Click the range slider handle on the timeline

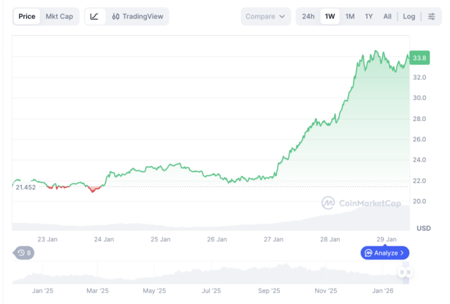click(x=405, y=272)
